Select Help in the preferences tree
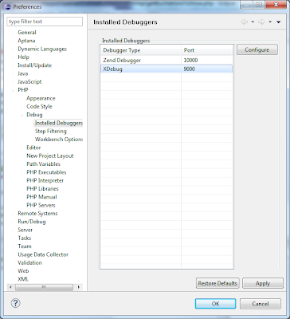This screenshot has height=319, width=290. click(23, 57)
